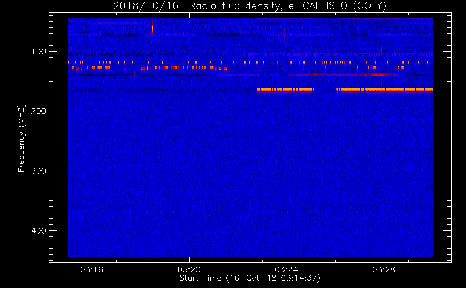The height and width of the screenshot is (288, 466).
Task: Click the 03:24 time tick label
Action: coord(286,270)
